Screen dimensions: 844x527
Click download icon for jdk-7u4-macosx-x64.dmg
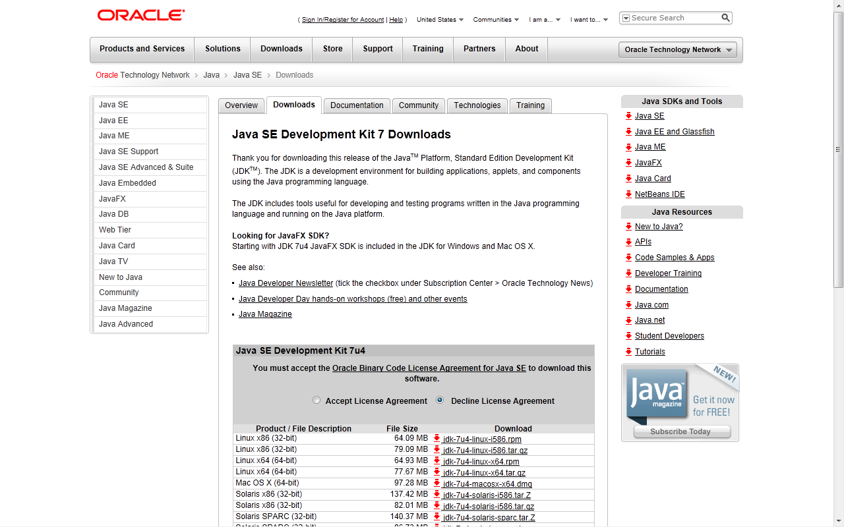coord(437,484)
